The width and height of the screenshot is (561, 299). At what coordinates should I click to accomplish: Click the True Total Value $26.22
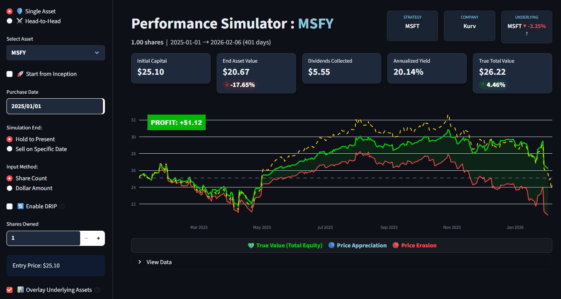click(493, 72)
